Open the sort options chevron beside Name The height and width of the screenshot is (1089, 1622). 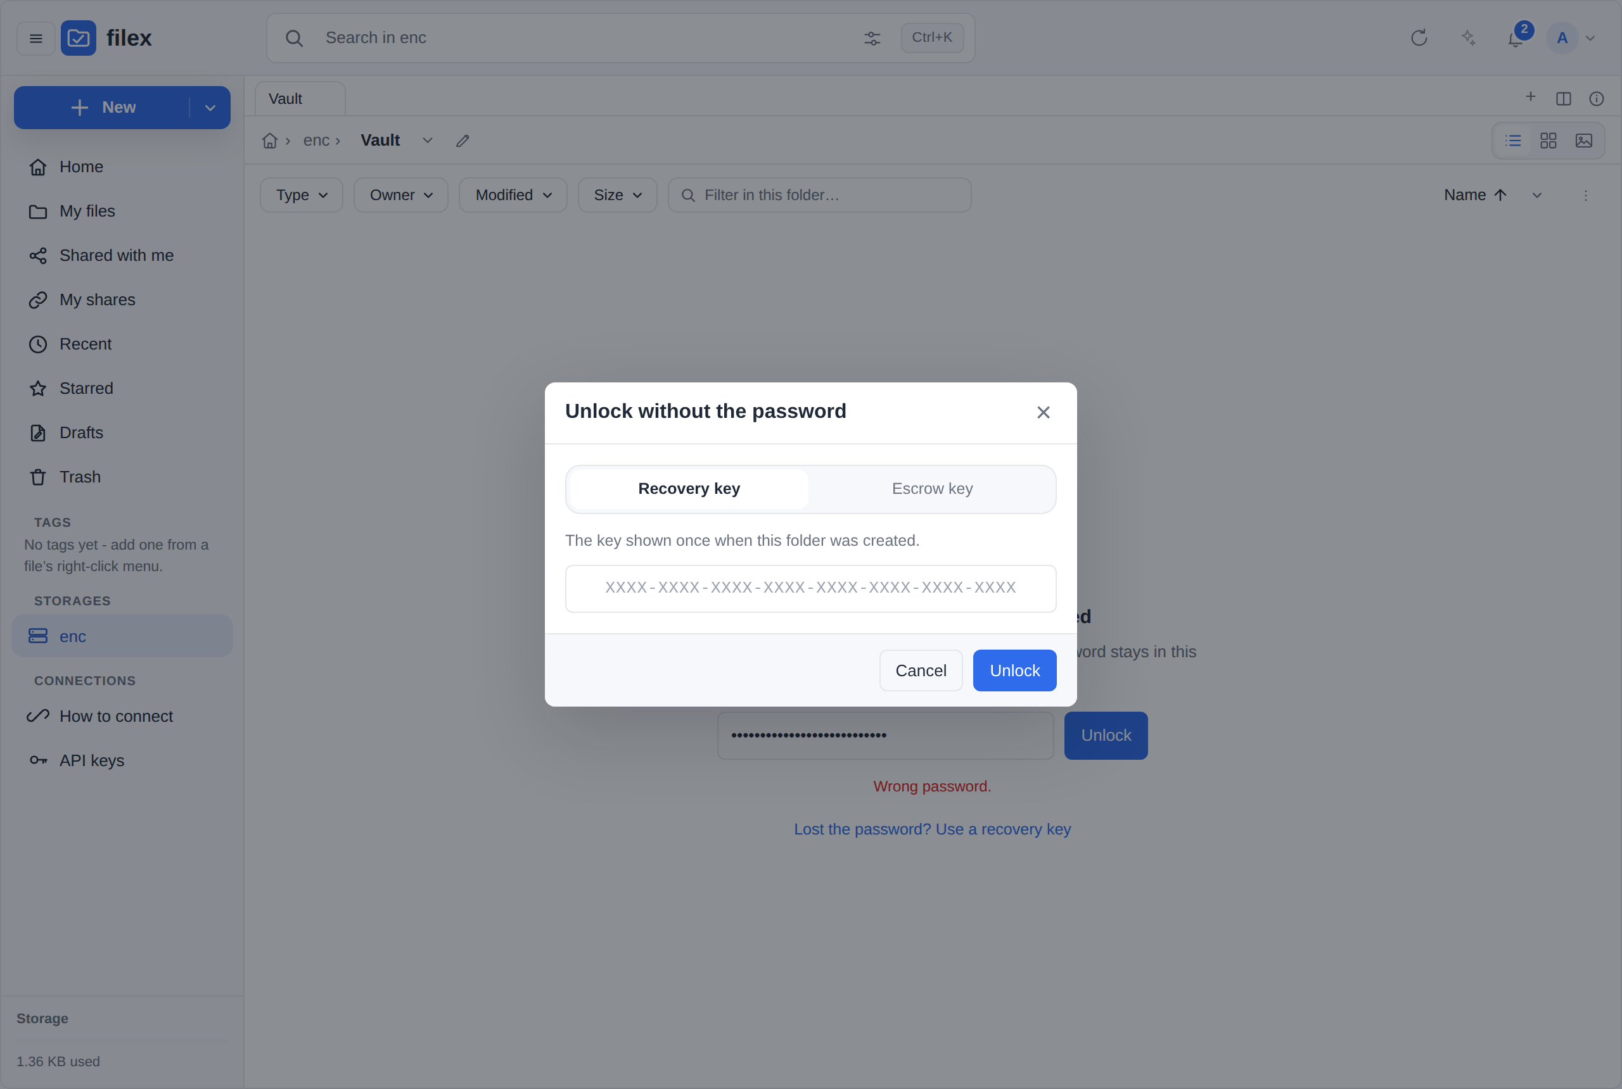pyautogui.click(x=1536, y=196)
